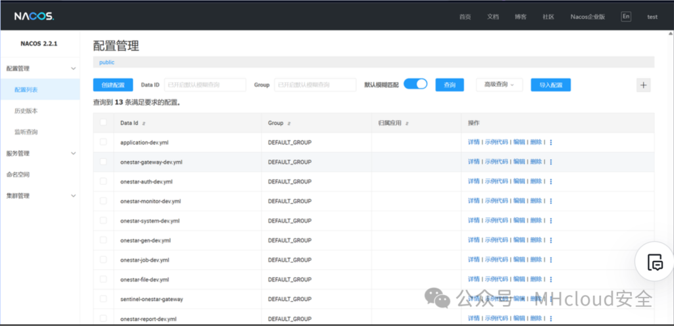Open 详情 for onestar-system-dev.yml
This screenshot has width=674, height=326.
click(x=474, y=220)
